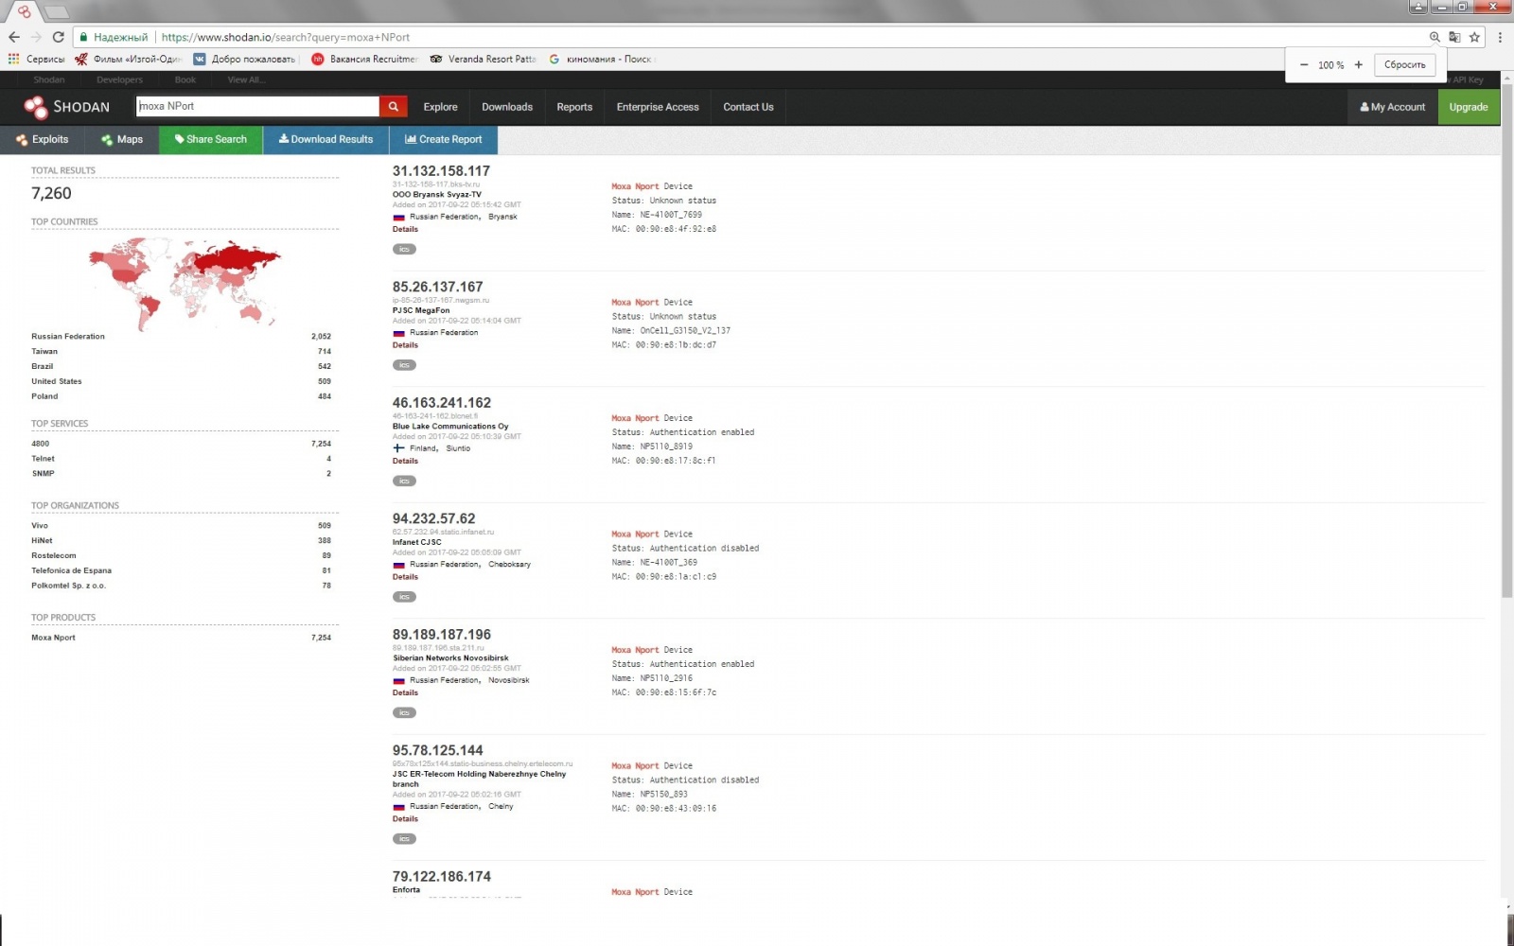Open the Вакансия Recruitment bookmark
The height and width of the screenshot is (946, 1514).
click(x=364, y=59)
